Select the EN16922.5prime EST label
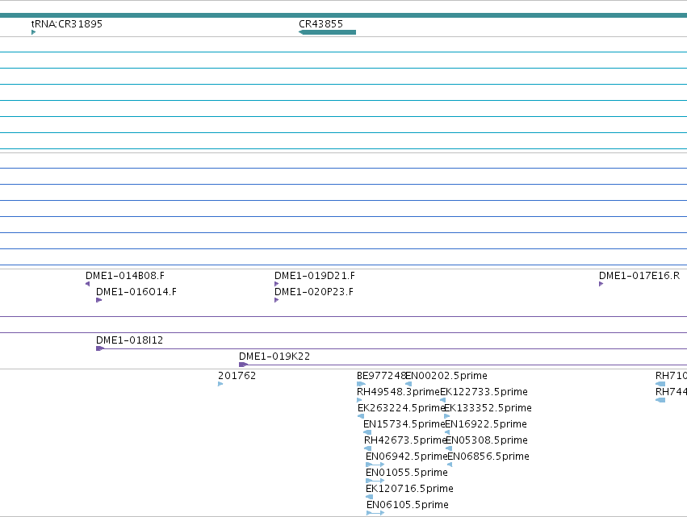This screenshot has width=687, height=517. tap(485, 424)
